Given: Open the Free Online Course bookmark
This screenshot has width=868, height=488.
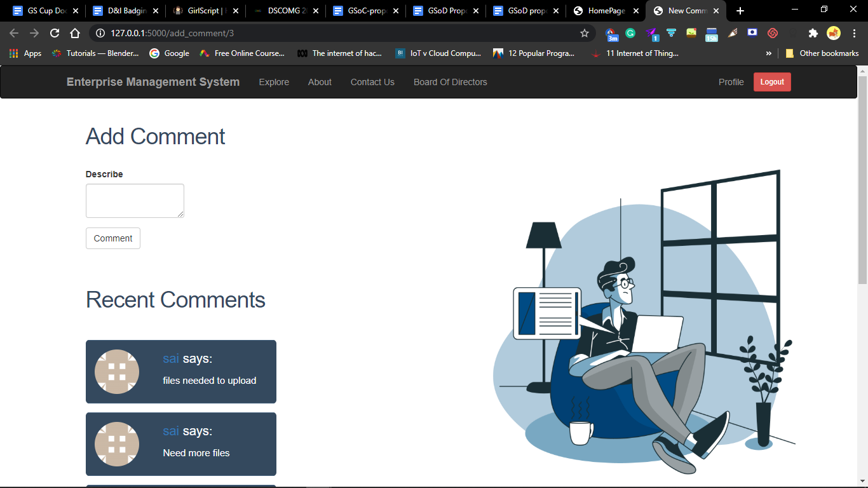Looking at the screenshot, I should (x=242, y=53).
